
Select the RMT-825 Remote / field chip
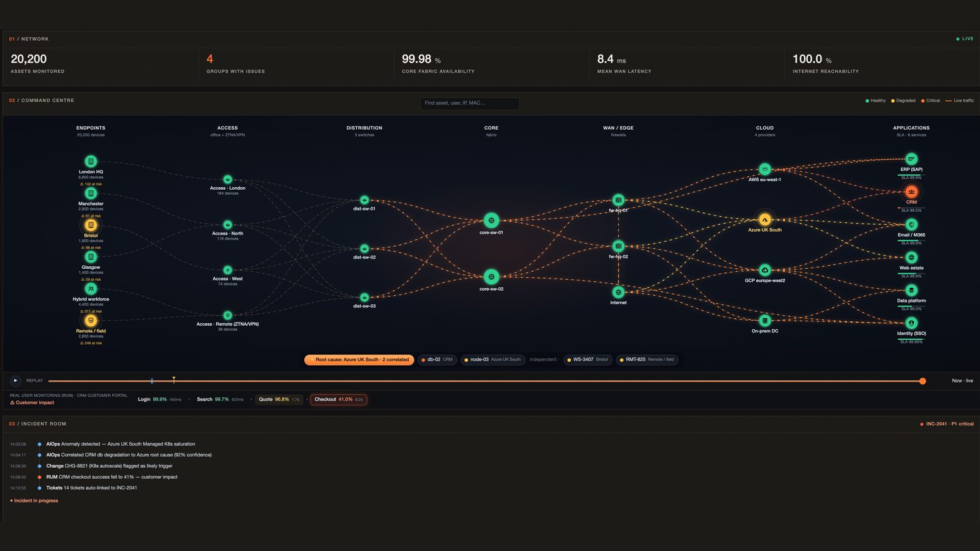(647, 360)
